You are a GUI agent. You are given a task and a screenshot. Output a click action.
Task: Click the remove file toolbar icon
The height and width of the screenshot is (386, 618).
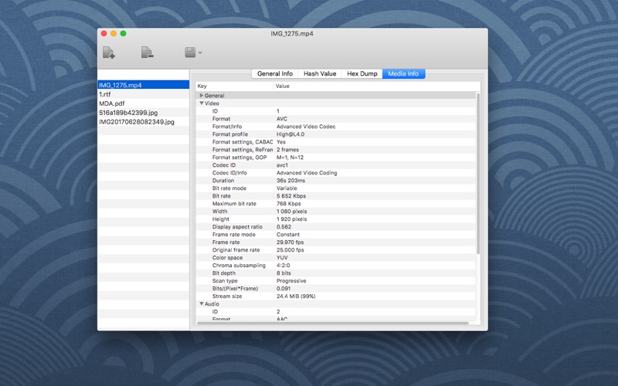(x=147, y=52)
